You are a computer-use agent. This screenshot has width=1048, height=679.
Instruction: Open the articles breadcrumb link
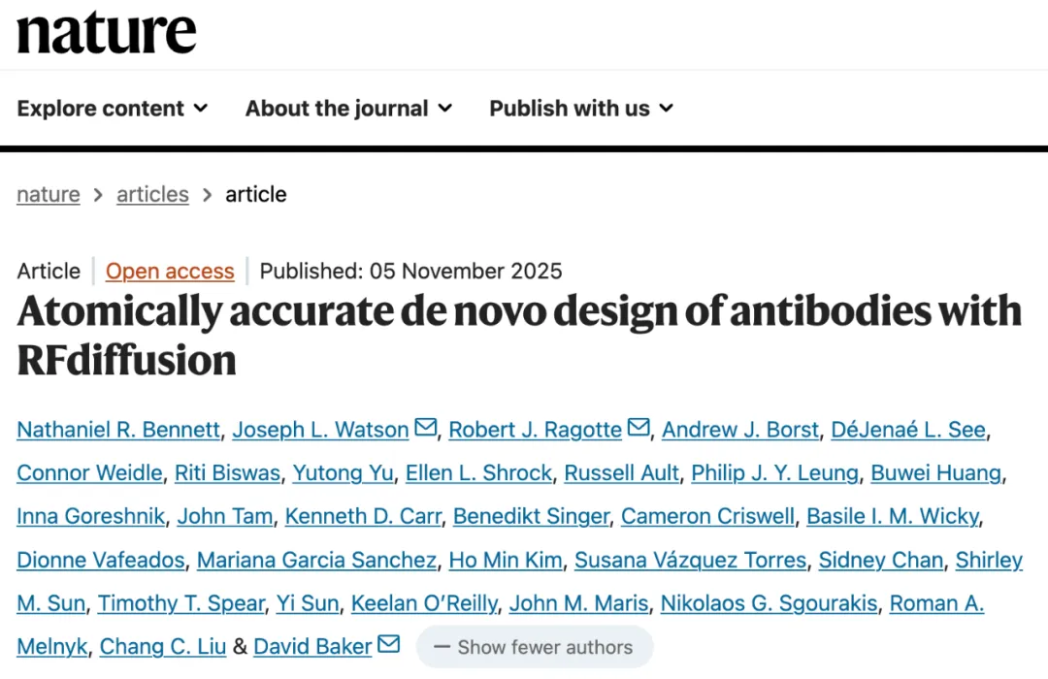(x=152, y=194)
